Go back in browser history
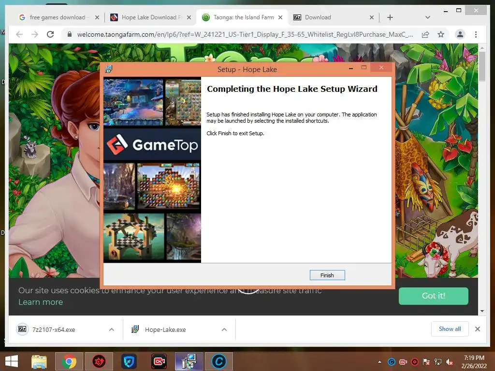The image size is (495, 371). click(19, 34)
